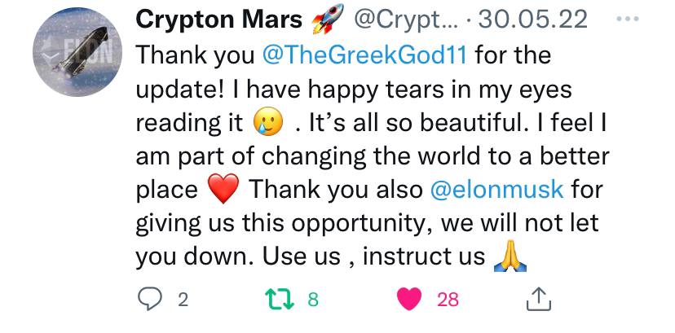Click the like count of 28
The image size is (675, 333).
tap(448, 300)
